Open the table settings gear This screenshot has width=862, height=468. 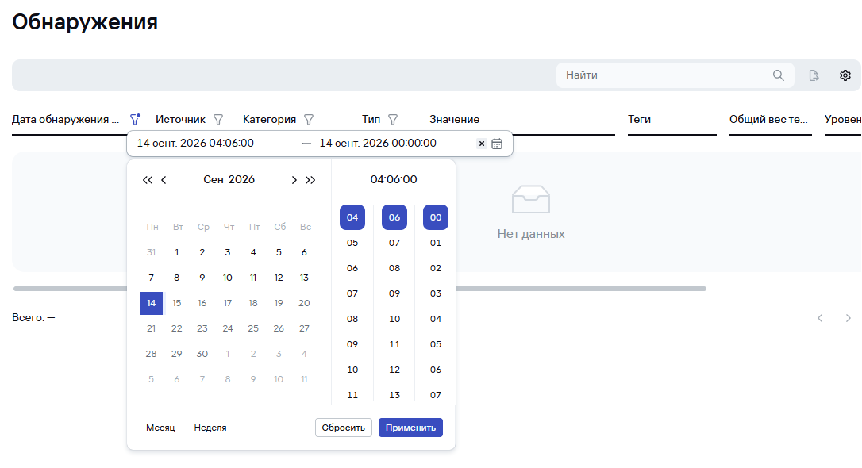pos(845,75)
